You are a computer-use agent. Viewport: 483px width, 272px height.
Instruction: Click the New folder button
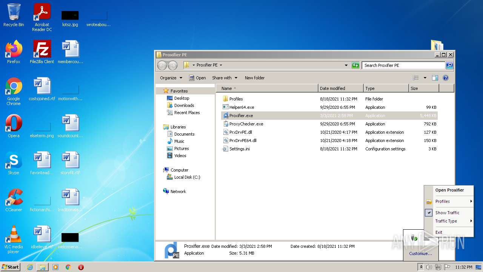pyautogui.click(x=255, y=78)
